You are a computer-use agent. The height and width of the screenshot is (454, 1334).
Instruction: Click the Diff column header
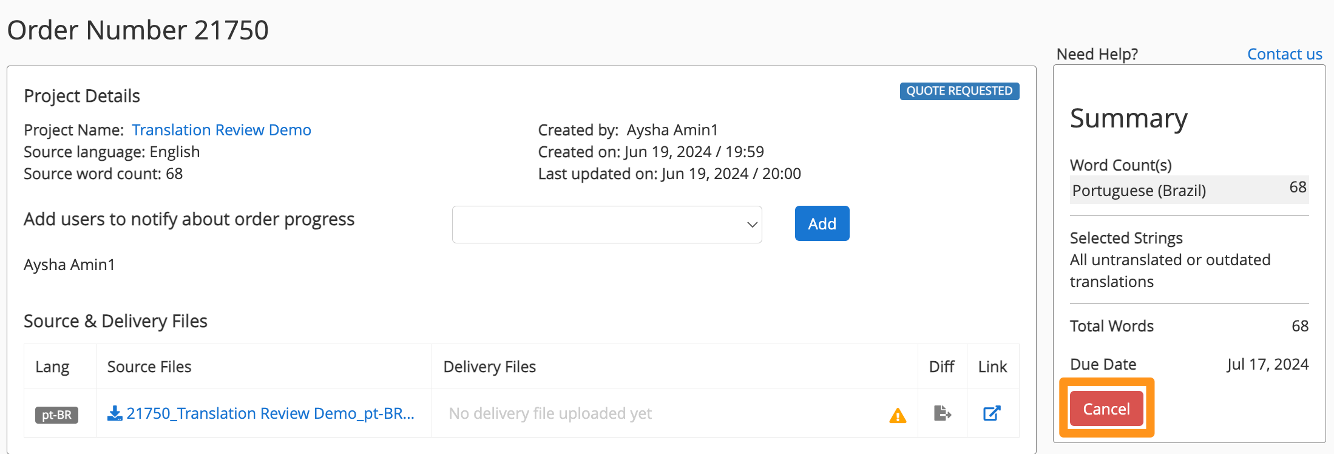(x=941, y=367)
